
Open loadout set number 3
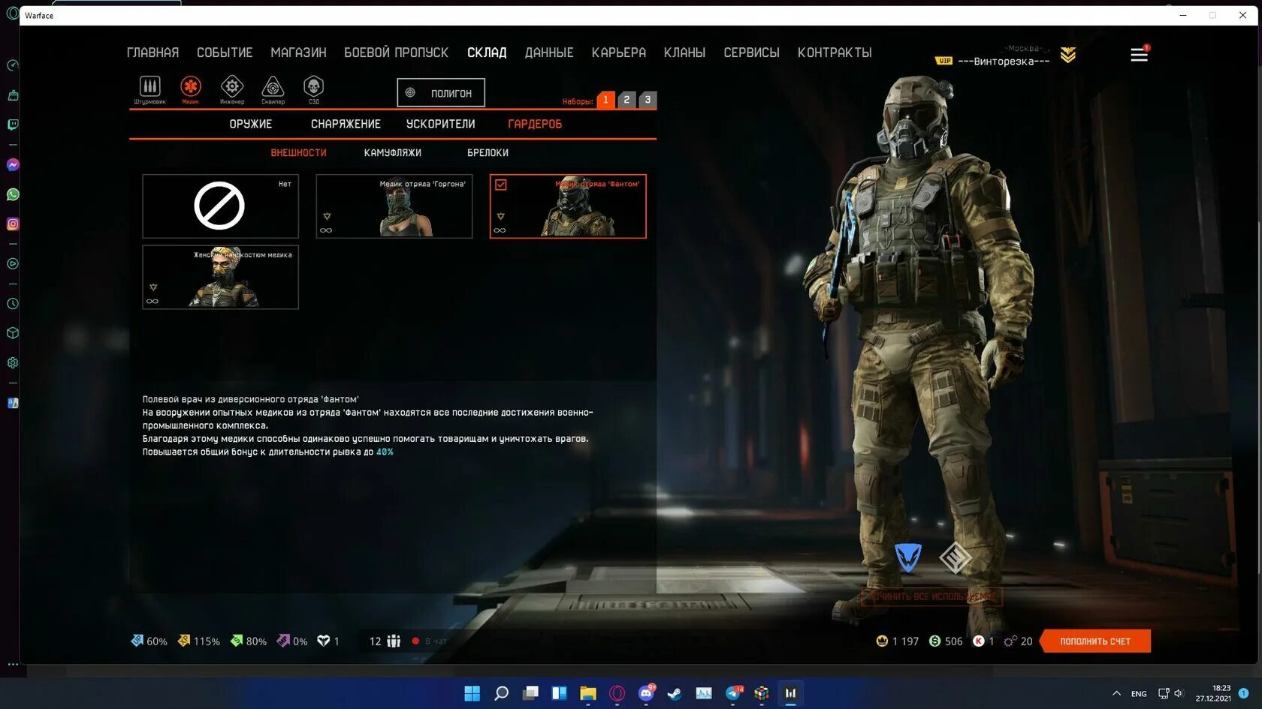(x=648, y=99)
